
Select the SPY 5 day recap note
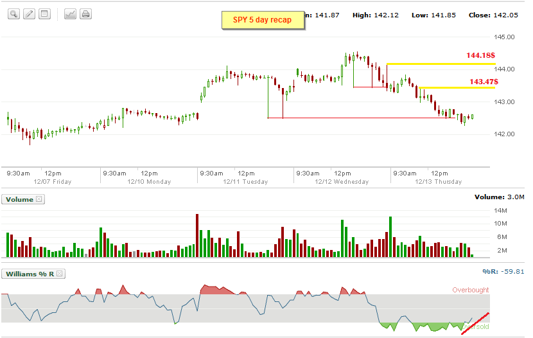click(x=263, y=20)
